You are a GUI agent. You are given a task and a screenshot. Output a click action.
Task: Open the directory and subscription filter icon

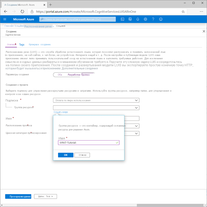(130, 19)
